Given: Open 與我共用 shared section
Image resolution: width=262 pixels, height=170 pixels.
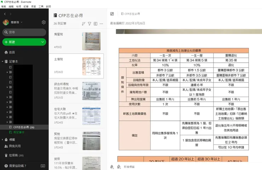Looking at the screenshot, I should (x=12, y=146).
